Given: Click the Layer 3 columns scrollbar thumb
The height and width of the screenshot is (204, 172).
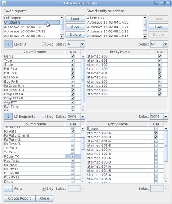Looking at the screenshot, I should coord(83,80).
